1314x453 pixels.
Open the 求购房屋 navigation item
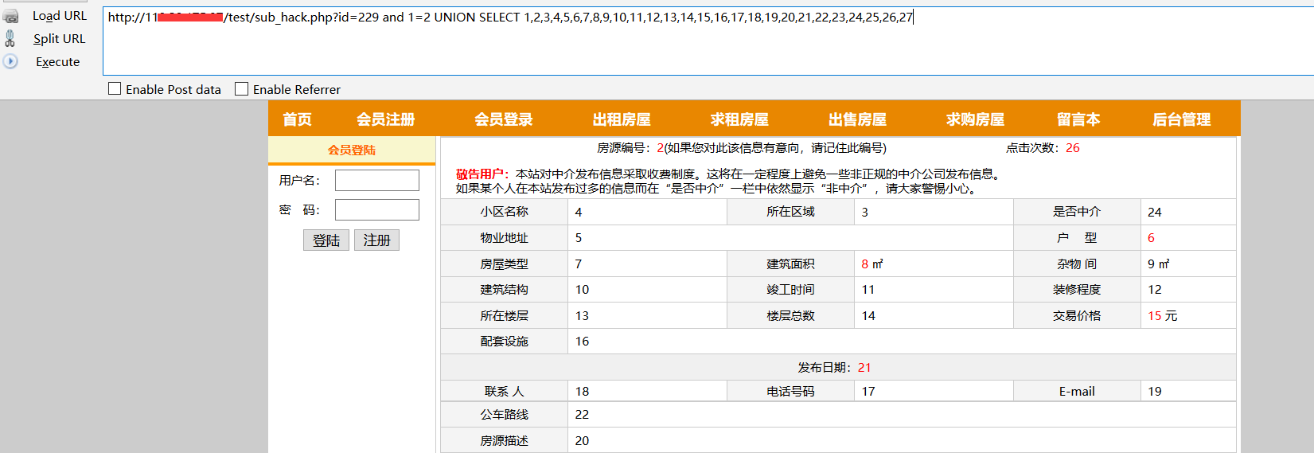pos(975,119)
